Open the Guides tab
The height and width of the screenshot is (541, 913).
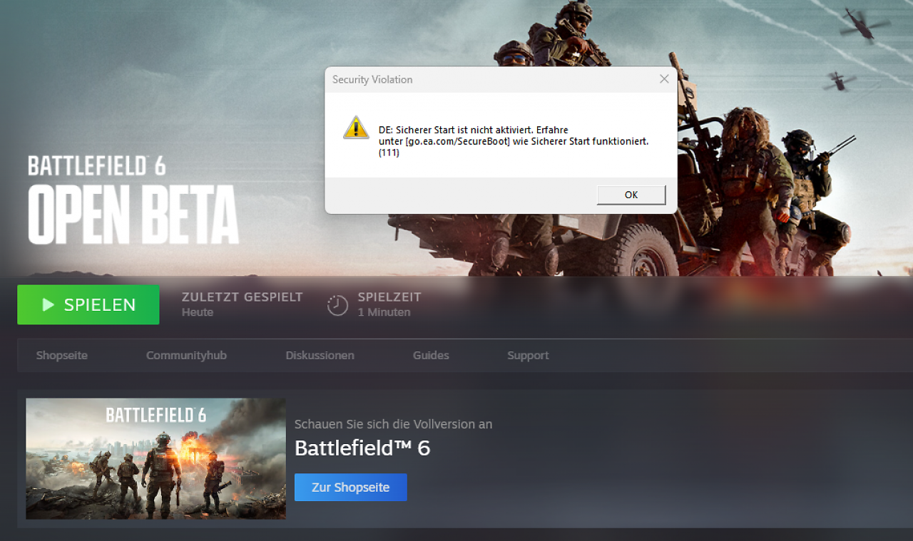(431, 355)
